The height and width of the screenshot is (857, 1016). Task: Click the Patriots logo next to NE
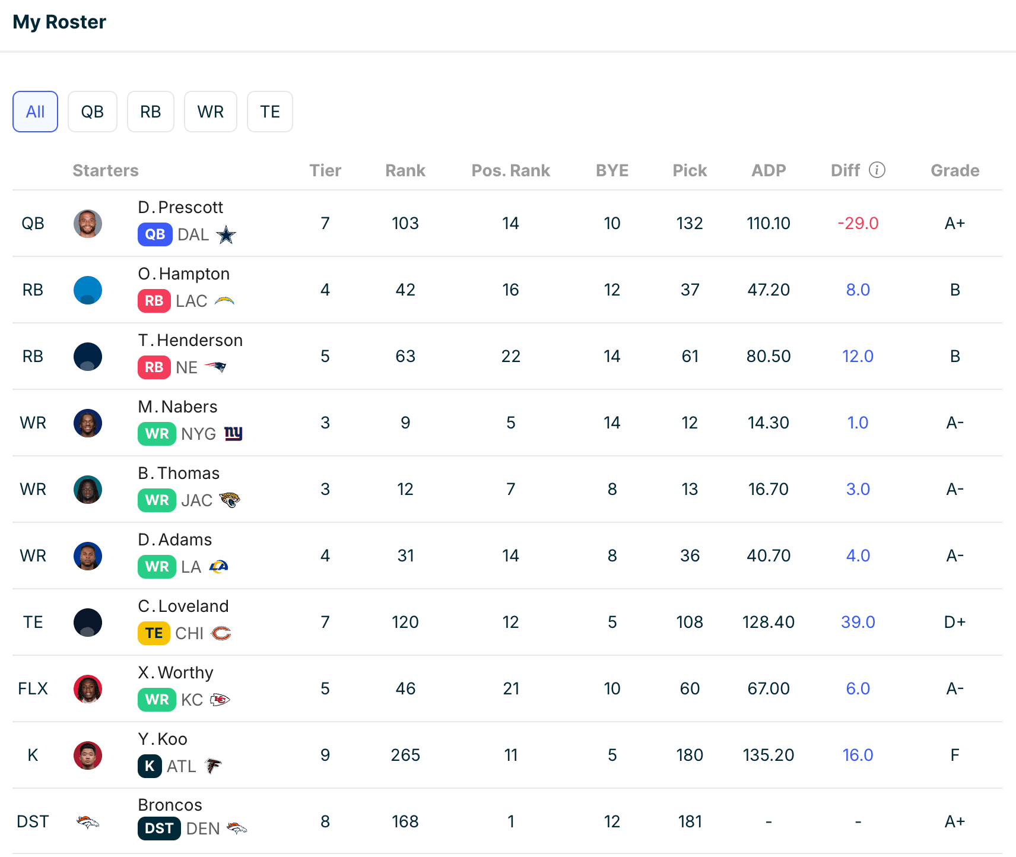[x=215, y=367]
